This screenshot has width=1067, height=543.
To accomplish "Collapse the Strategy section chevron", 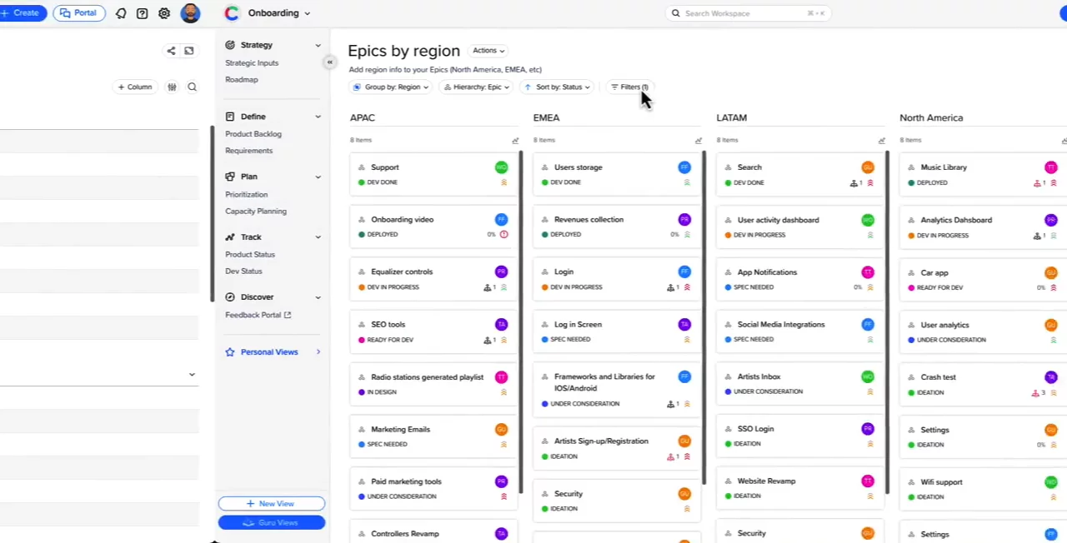I will click(318, 45).
